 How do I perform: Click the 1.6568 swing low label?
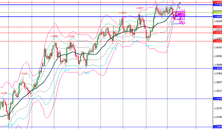(x=175, y=24)
